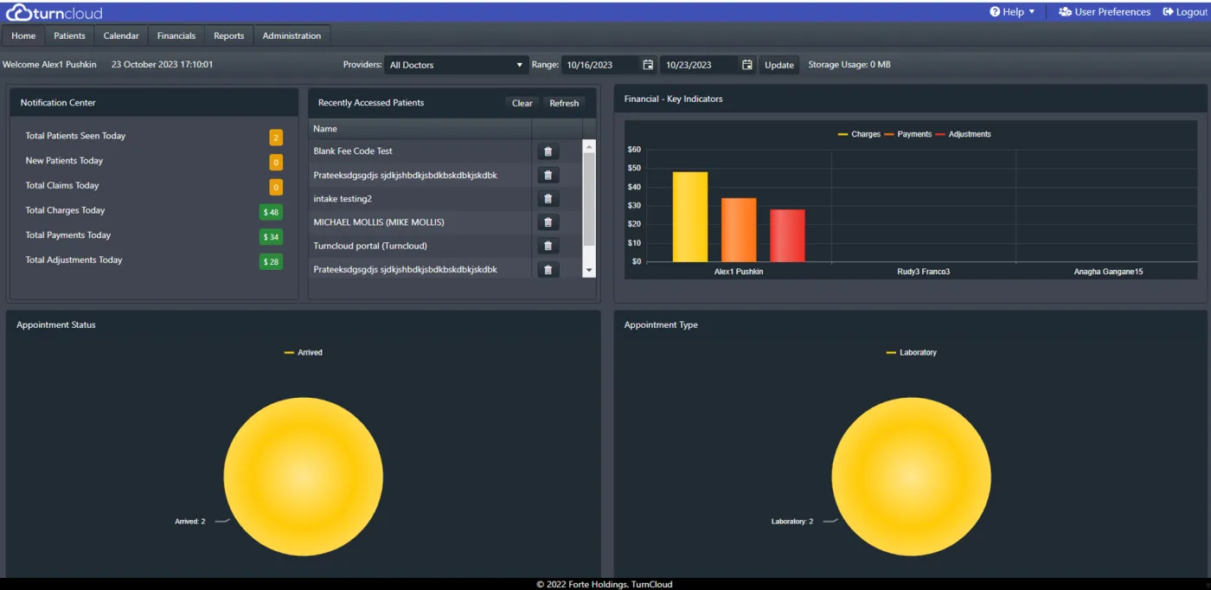The image size is (1211, 590).
Task: Open User Preferences
Action: (1105, 12)
